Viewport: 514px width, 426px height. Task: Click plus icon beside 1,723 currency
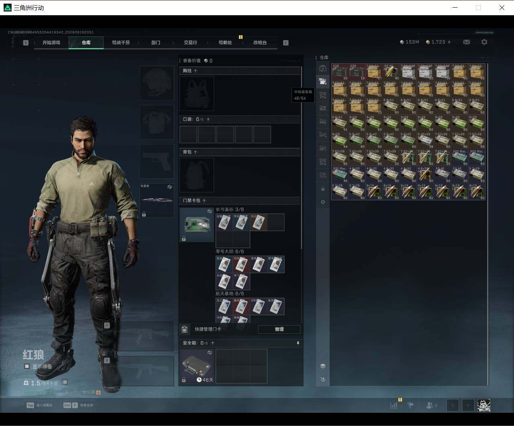pos(449,42)
